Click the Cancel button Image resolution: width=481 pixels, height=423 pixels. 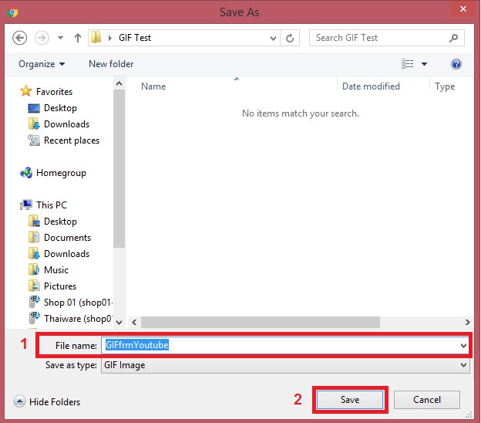[427, 400]
